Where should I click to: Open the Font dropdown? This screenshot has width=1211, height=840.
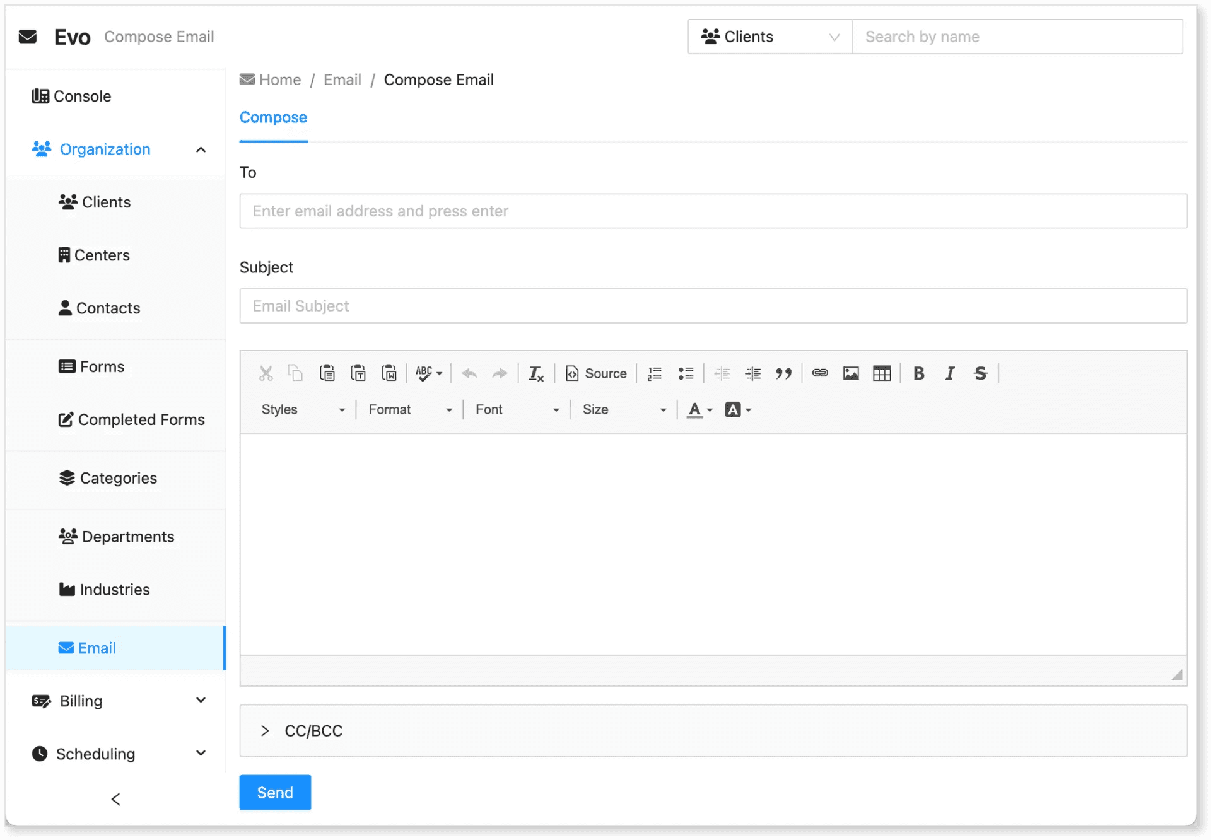pyautogui.click(x=518, y=409)
